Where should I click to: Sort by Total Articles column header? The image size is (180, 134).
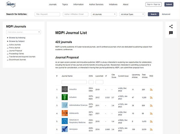pyautogui.click(x=145, y=76)
